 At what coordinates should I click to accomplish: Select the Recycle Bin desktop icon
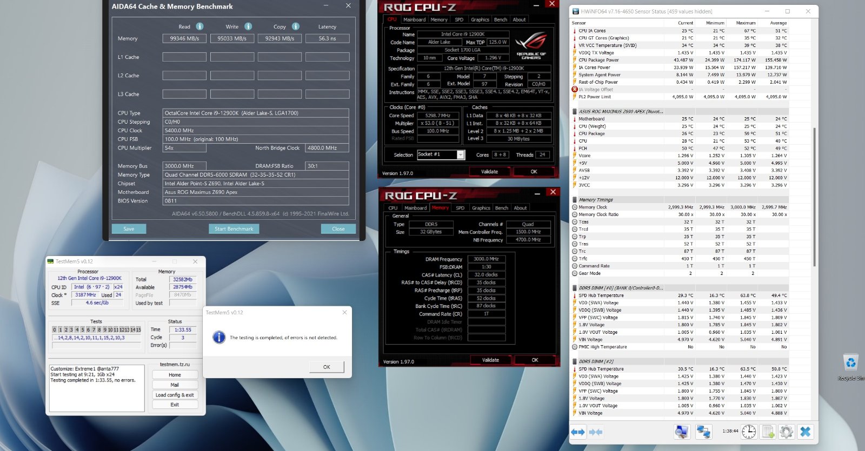coord(850,367)
